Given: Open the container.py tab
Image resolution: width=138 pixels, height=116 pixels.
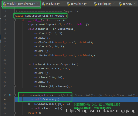Looking at the screenshot, I should pos(77,4).
